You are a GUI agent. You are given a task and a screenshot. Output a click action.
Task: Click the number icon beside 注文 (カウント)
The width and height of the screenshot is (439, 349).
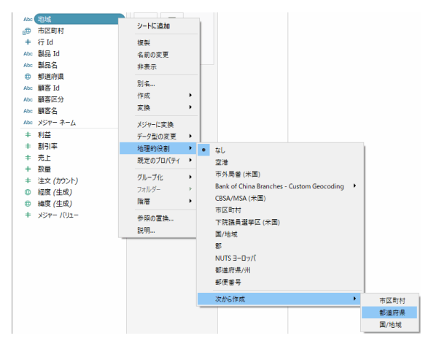28,181
